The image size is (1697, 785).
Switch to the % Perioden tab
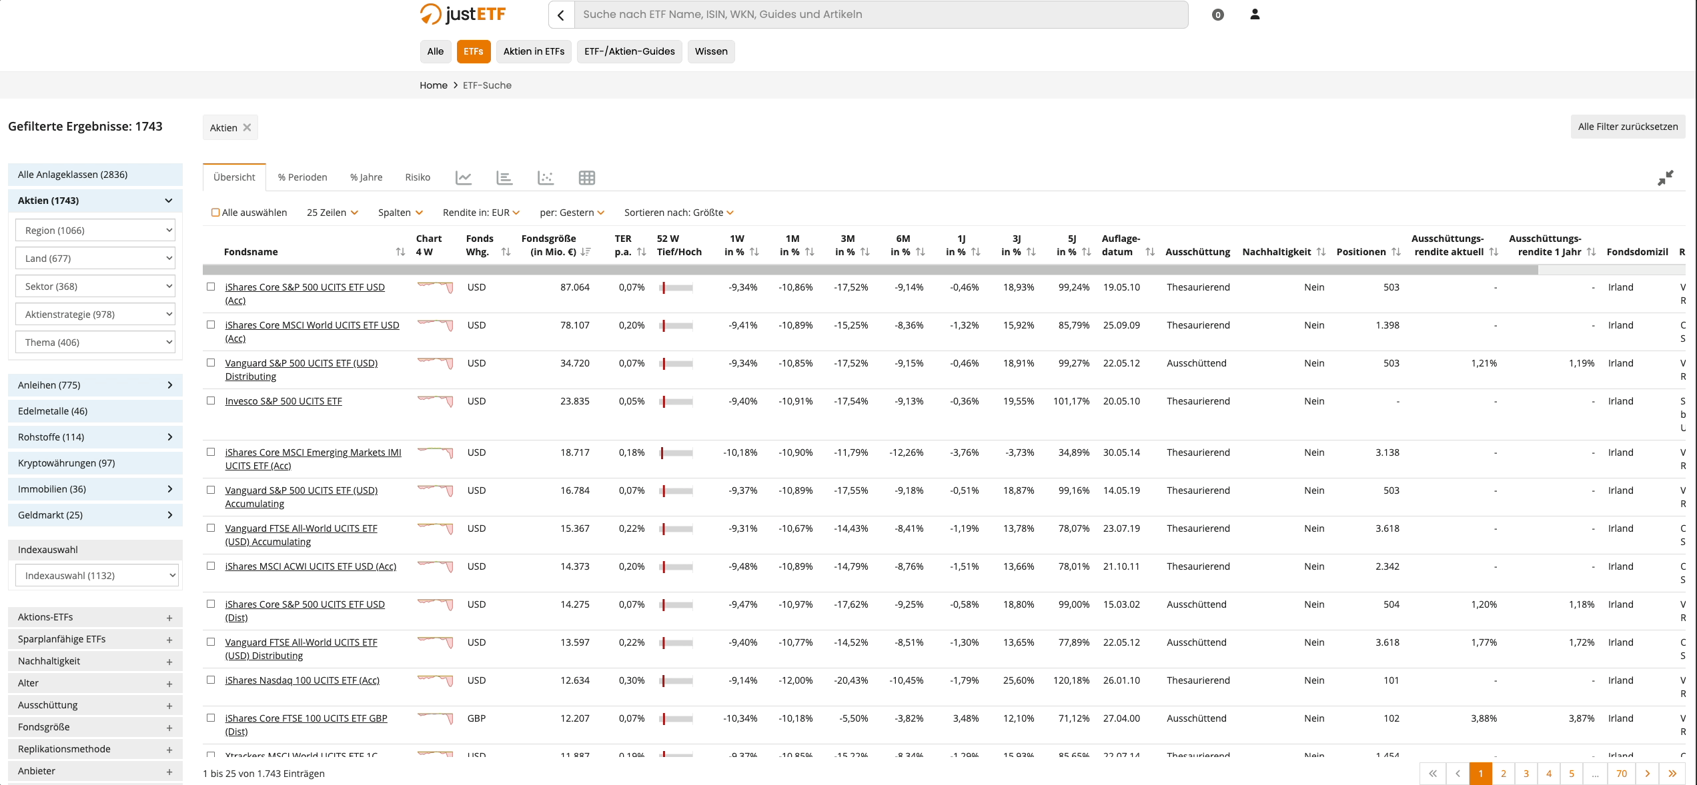pyautogui.click(x=302, y=177)
